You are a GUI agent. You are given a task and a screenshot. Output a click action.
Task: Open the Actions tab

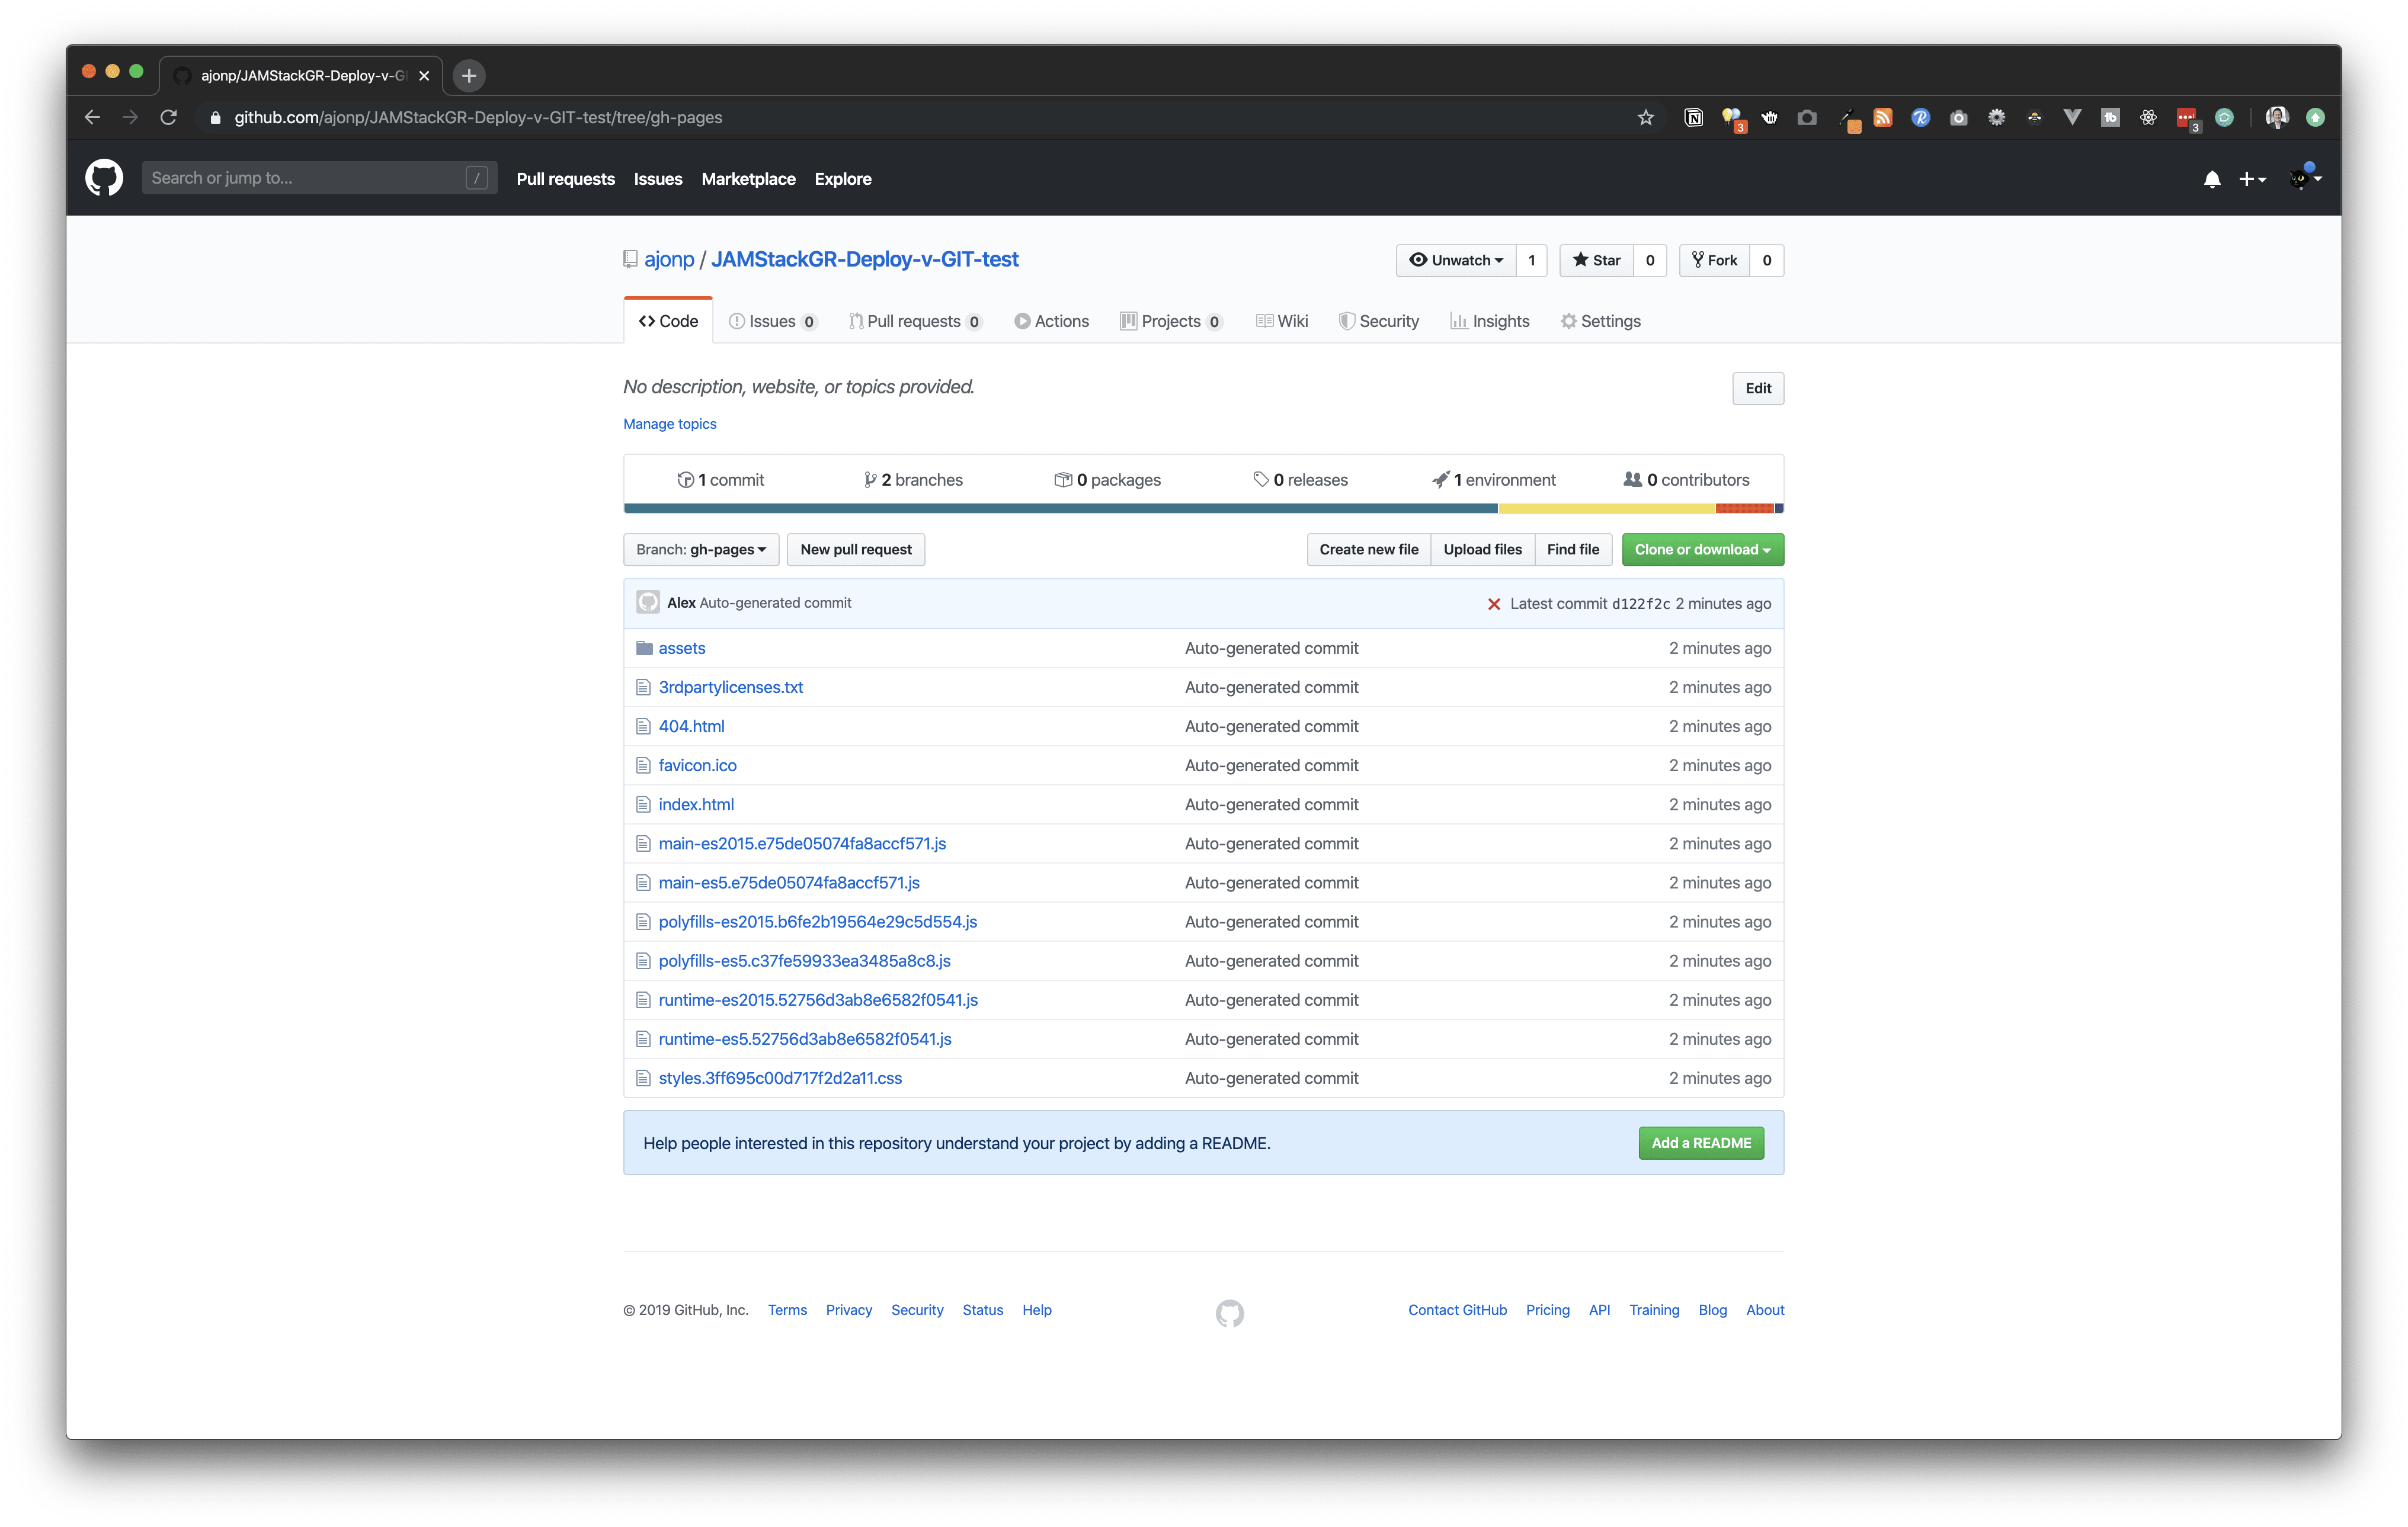[1052, 321]
